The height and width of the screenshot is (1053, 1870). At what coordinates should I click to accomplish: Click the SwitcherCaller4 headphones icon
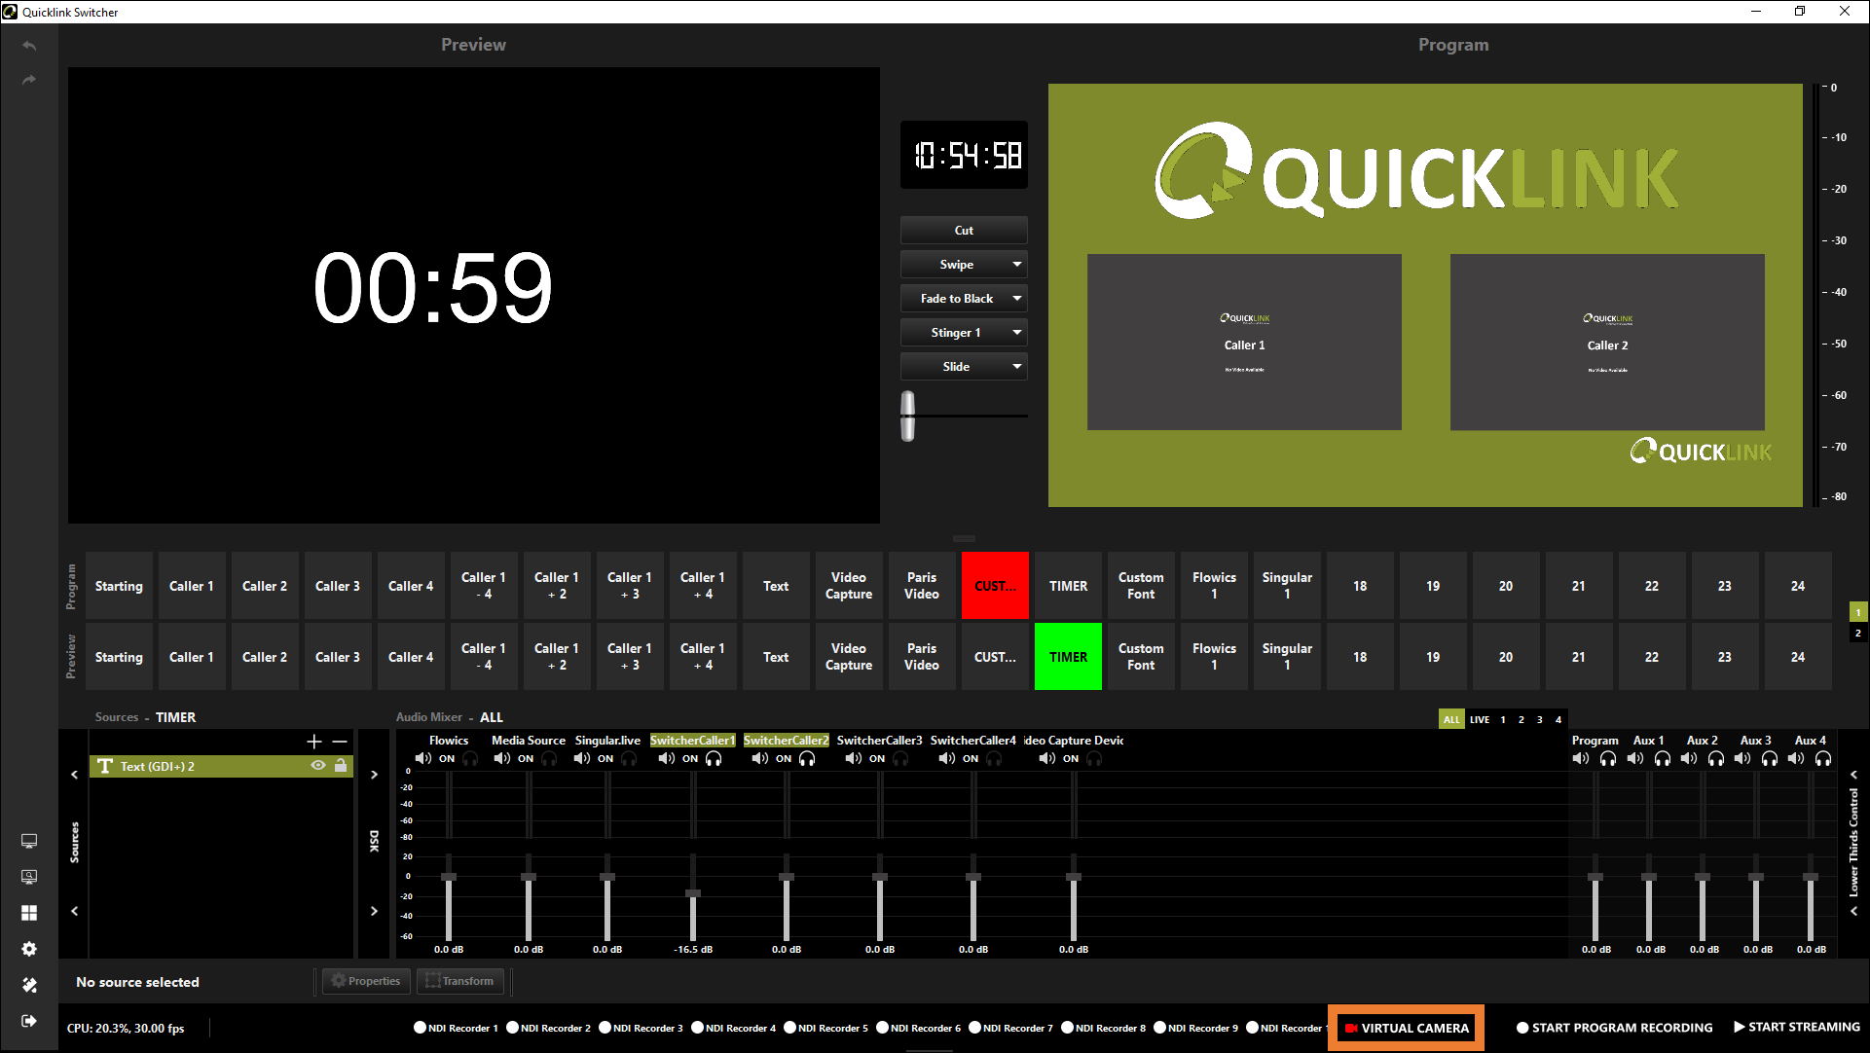[994, 758]
